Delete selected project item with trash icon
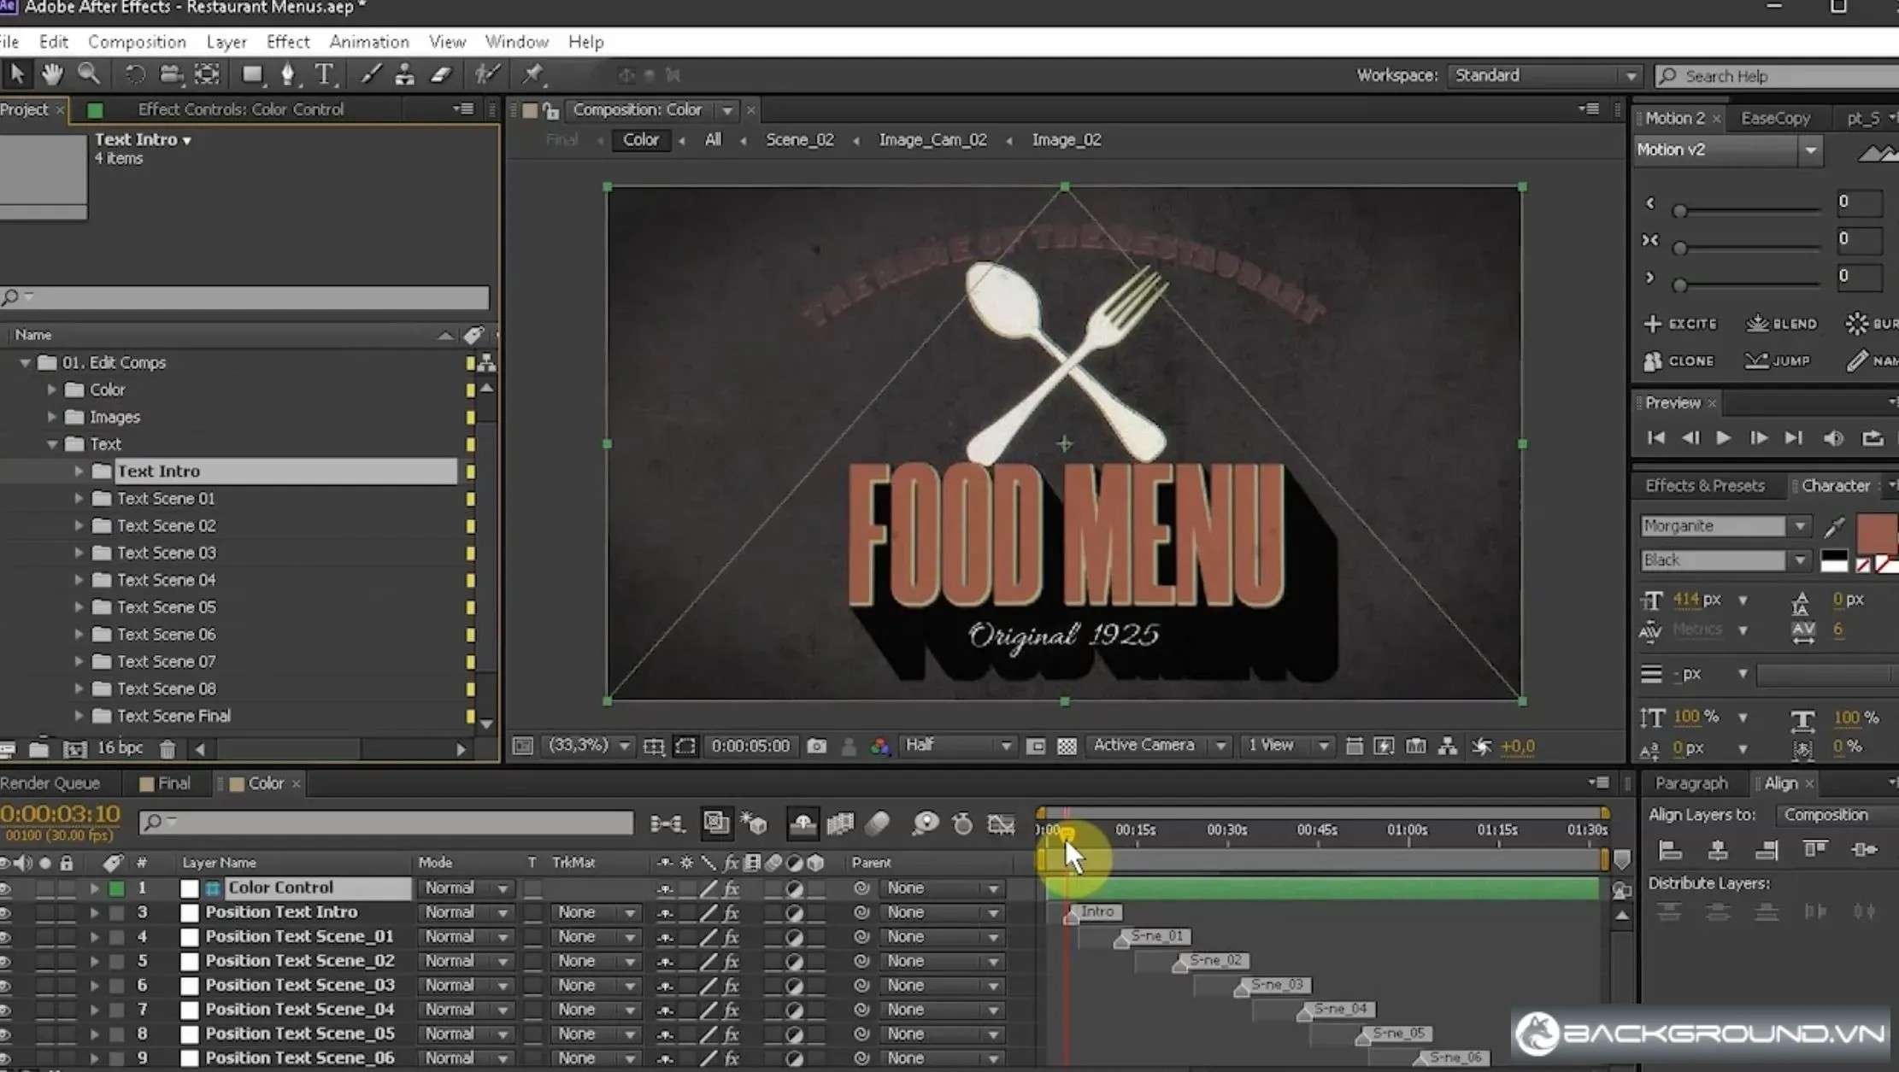The height and width of the screenshot is (1072, 1899). coord(168,749)
